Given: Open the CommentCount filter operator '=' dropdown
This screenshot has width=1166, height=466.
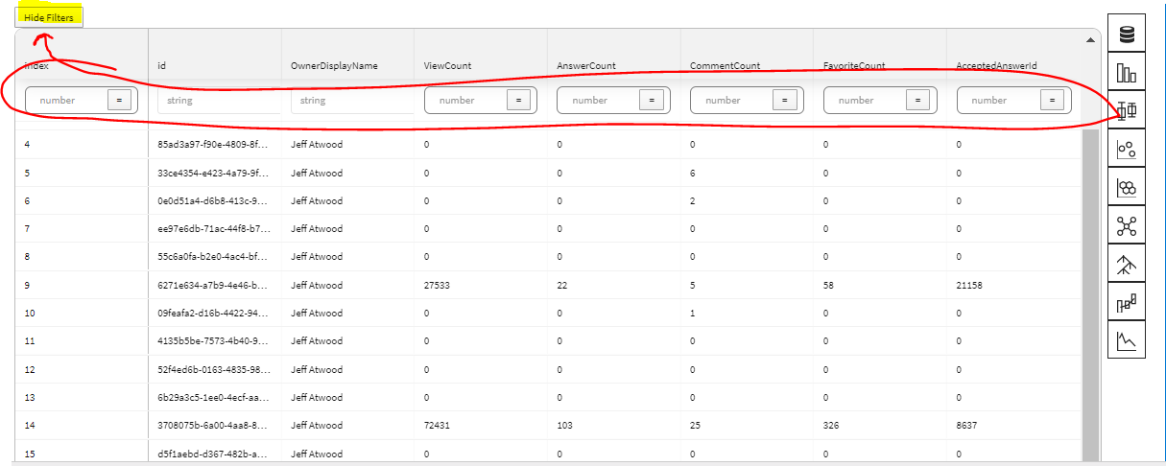Looking at the screenshot, I should tap(784, 100).
